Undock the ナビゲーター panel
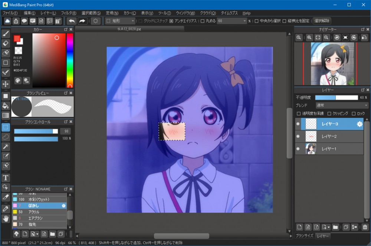 [x=363, y=29]
